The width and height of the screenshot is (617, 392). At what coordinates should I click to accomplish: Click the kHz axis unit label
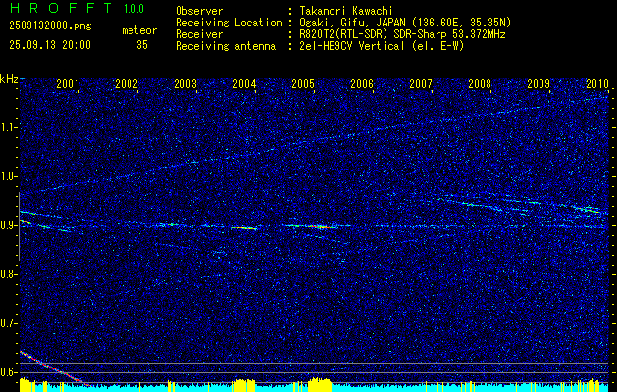tap(9, 79)
